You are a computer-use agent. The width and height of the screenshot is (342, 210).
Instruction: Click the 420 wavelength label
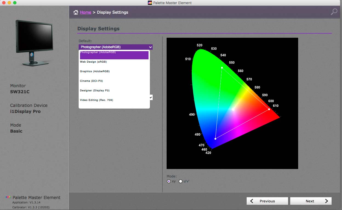(208, 153)
